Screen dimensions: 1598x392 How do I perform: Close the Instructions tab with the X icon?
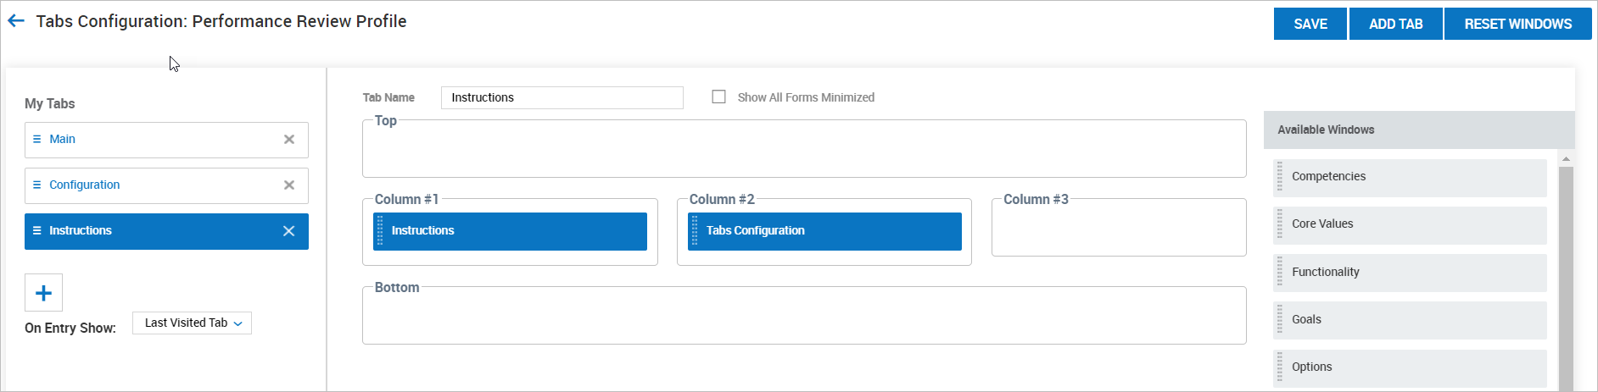tap(289, 231)
